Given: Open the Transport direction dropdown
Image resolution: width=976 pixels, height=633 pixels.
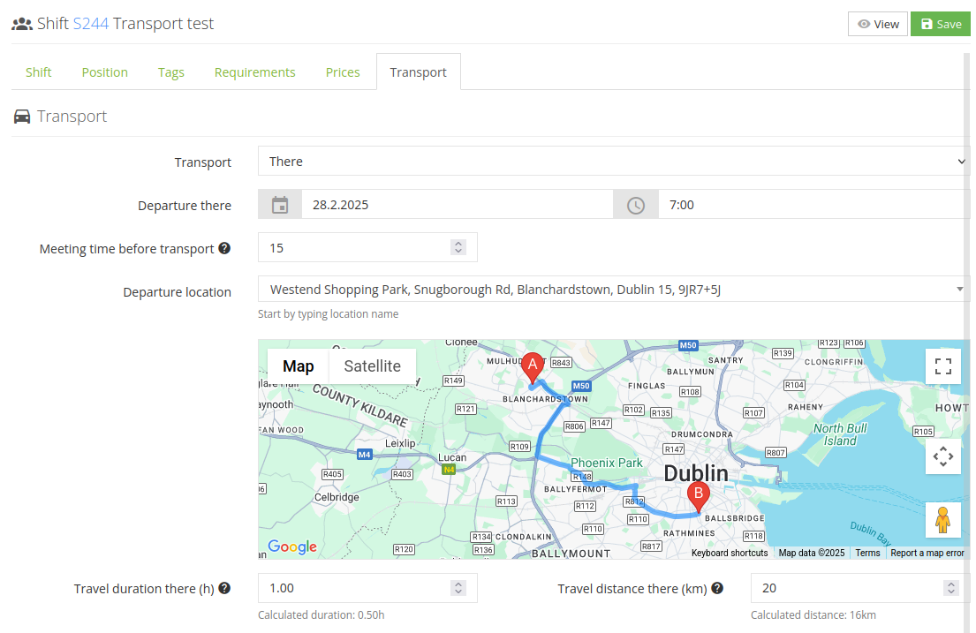Looking at the screenshot, I should coord(614,162).
